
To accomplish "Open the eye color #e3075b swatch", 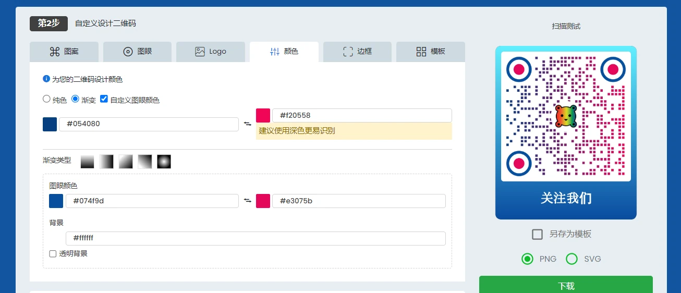I will pos(263,201).
